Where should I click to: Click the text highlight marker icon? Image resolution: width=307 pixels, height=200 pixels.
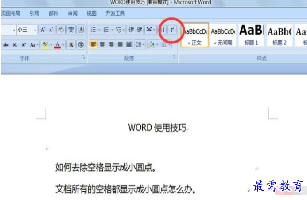[45, 45]
